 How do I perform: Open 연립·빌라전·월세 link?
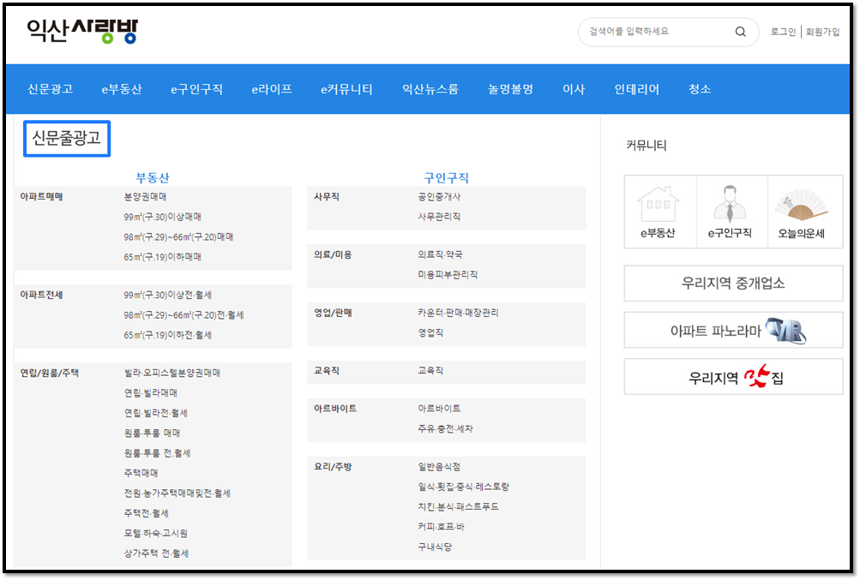click(x=156, y=413)
